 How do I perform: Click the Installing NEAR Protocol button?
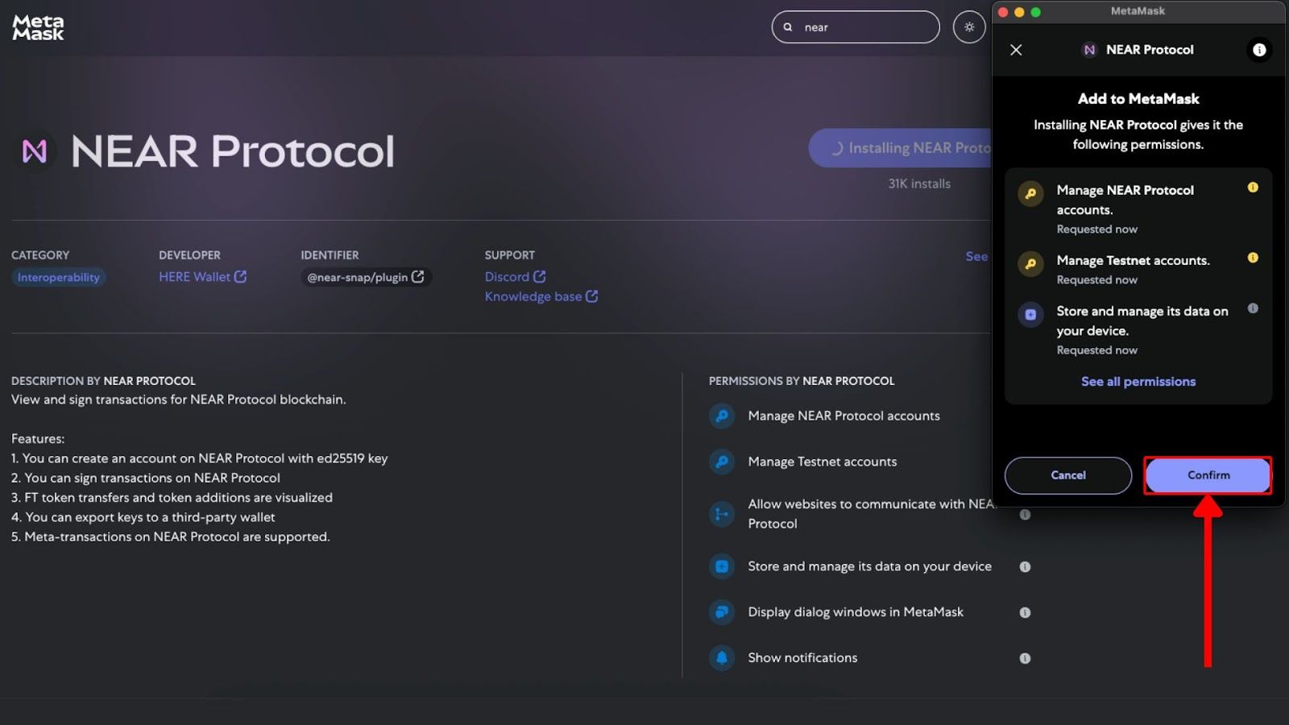tap(900, 147)
